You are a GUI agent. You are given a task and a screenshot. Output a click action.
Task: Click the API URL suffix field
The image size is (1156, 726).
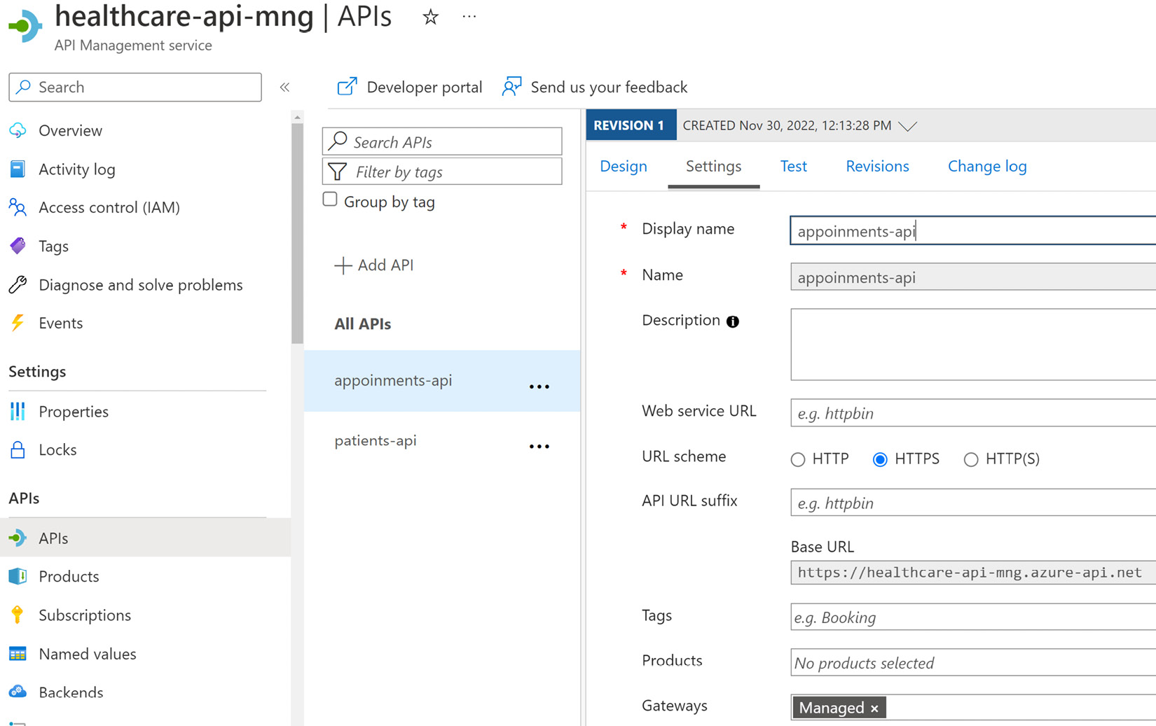(x=973, y=503)
